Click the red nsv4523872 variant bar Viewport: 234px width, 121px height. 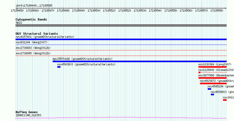click(213, 83)
